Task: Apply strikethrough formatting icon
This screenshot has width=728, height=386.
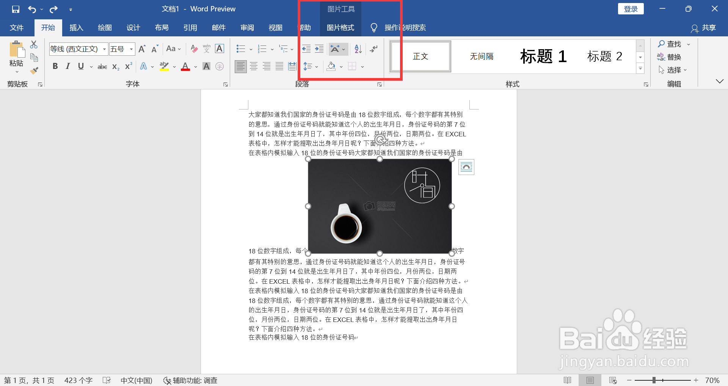Action: 102,66
